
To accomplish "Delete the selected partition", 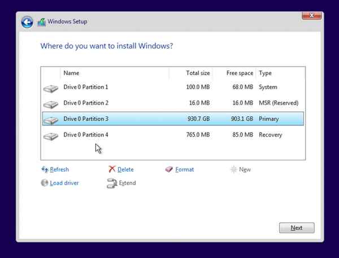I will [125, 169].
